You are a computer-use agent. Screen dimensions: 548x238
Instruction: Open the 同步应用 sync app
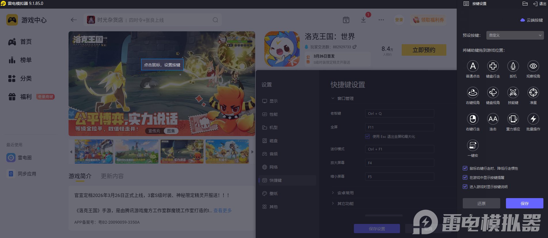(x=22, y=174)
